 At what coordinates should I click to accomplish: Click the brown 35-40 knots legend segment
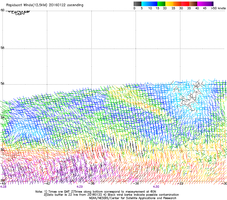point(193,4)
